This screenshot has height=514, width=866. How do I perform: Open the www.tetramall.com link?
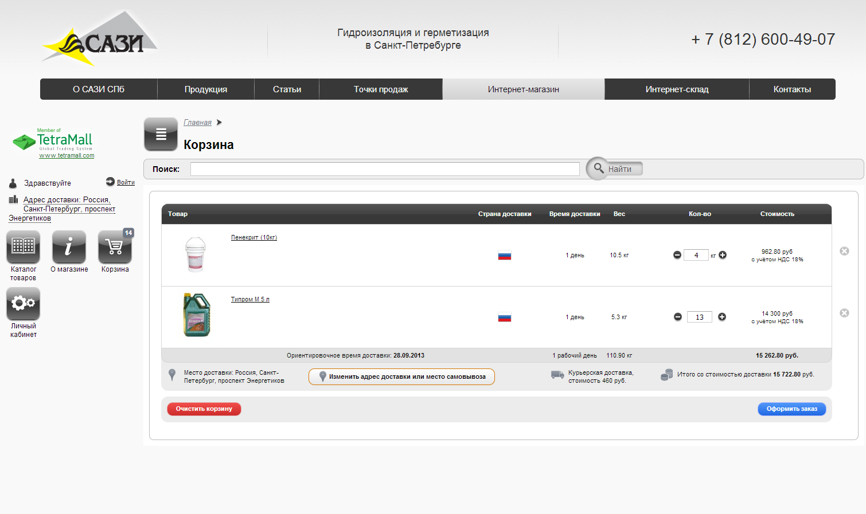pyautogui.click(x=67, y=155)
